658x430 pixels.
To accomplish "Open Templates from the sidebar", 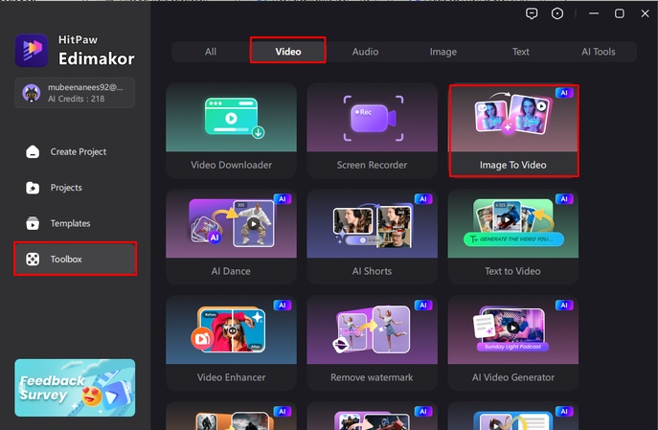I will [x=69, y=223].
